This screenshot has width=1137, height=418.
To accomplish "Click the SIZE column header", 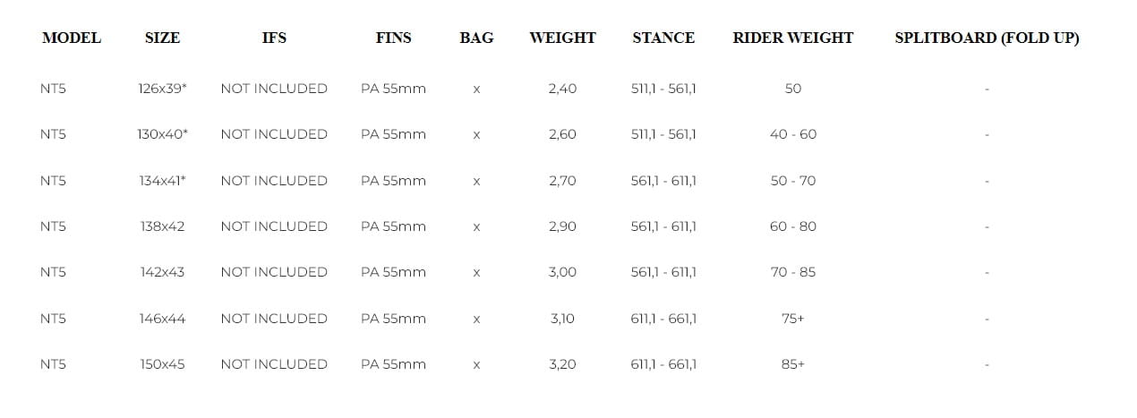I will click(162, 38).
